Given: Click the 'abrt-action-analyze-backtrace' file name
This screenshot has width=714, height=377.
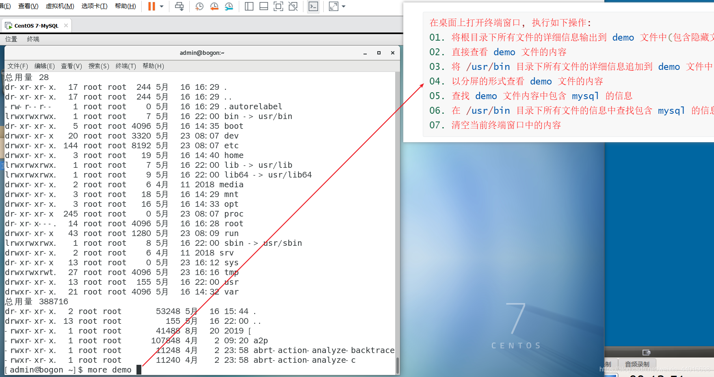Looking at the screenshot, I should 324,350.
